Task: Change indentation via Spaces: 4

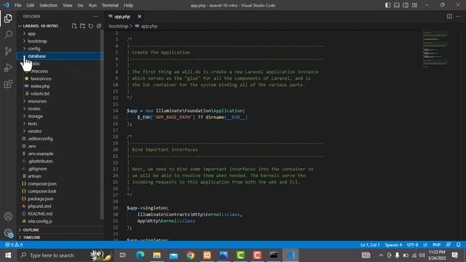Action: click(393, 245)
